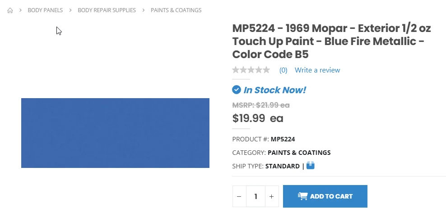
Task: Increase quantity with the plus button
Action: pyautogui.click(x=272, y=196)
